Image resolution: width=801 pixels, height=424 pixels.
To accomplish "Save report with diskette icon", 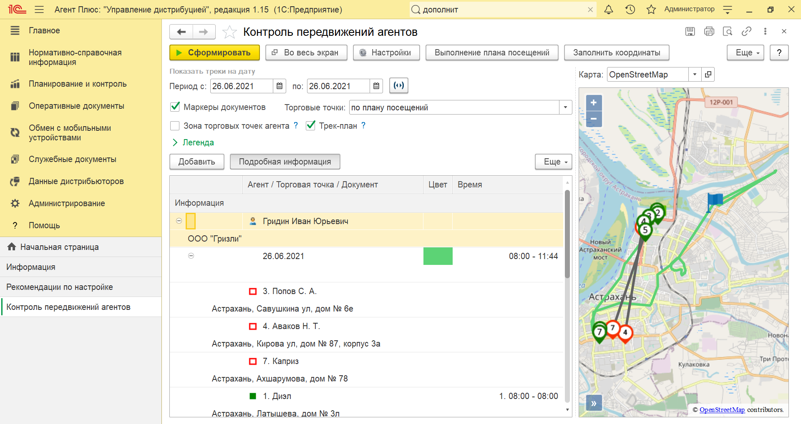I will coord(690,31).
